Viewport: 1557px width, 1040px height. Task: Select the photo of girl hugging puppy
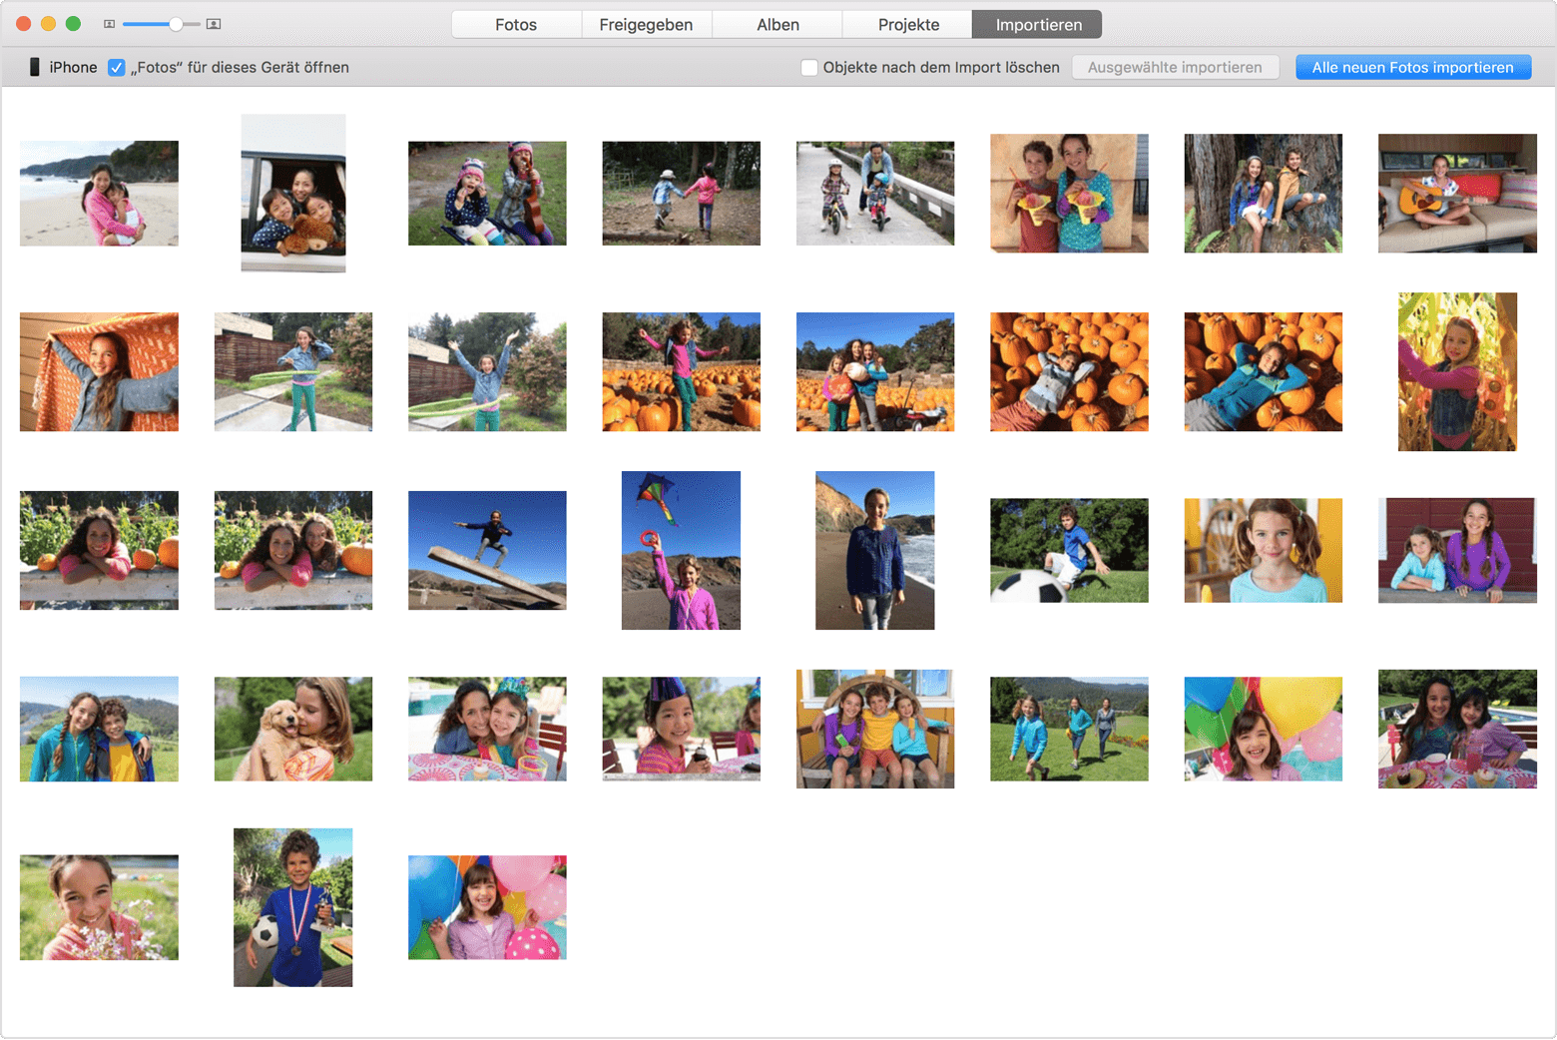pos(293,729)
